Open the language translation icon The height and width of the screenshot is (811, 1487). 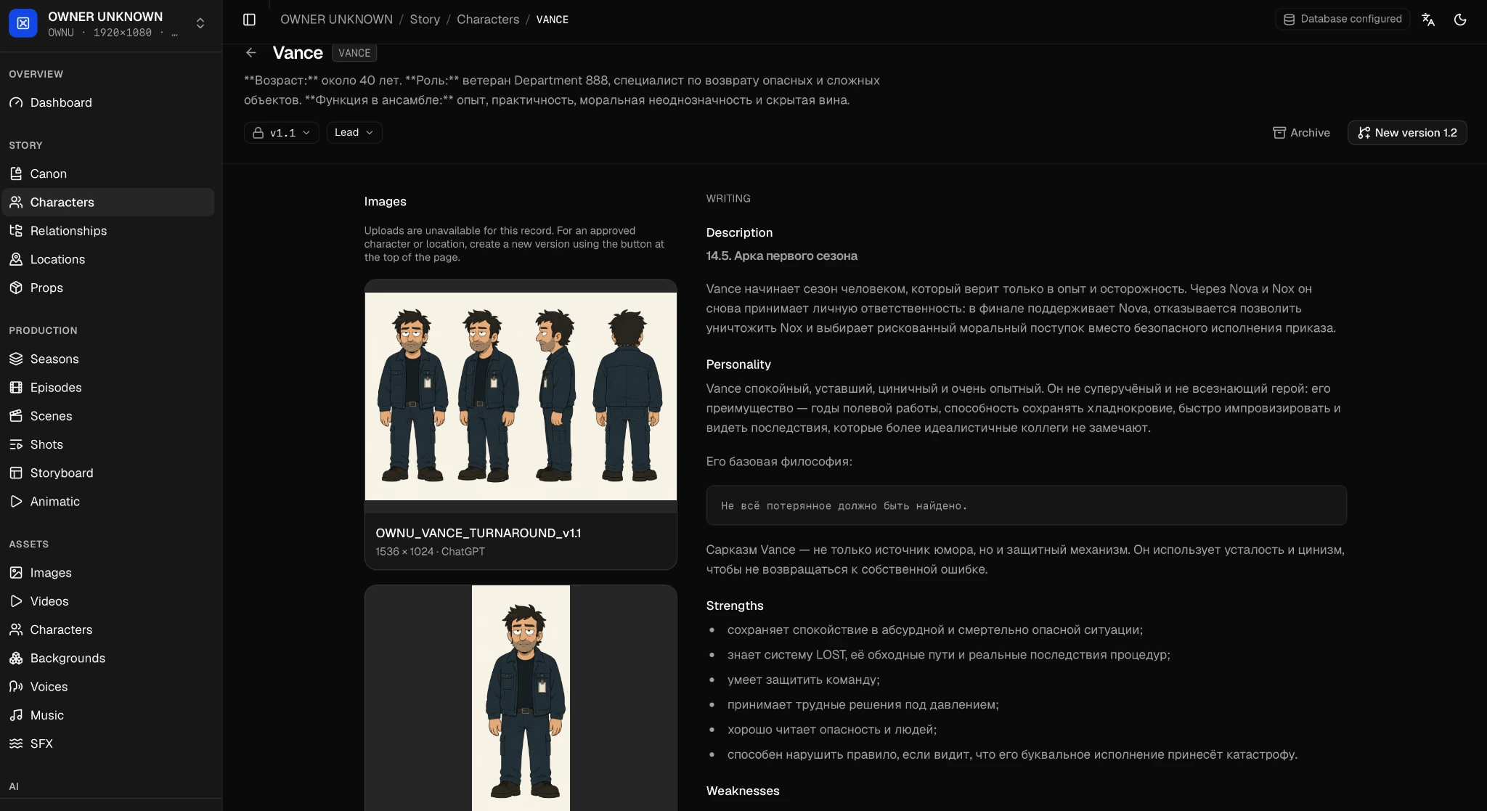coord(1428,20)
